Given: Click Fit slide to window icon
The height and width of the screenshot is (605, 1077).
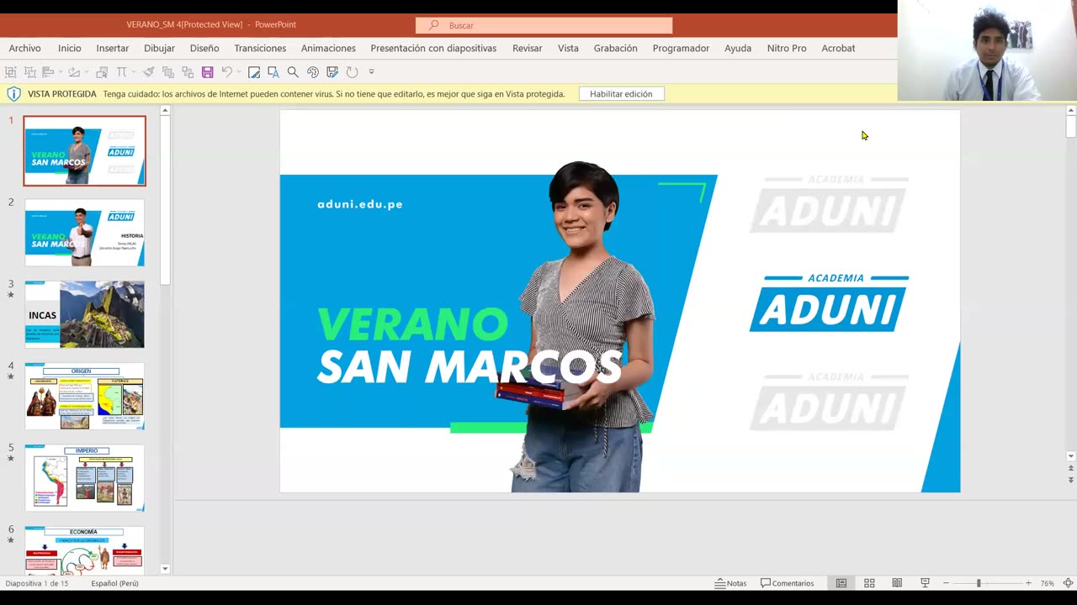Looking at the screenshot, I should click(1068, 583).
